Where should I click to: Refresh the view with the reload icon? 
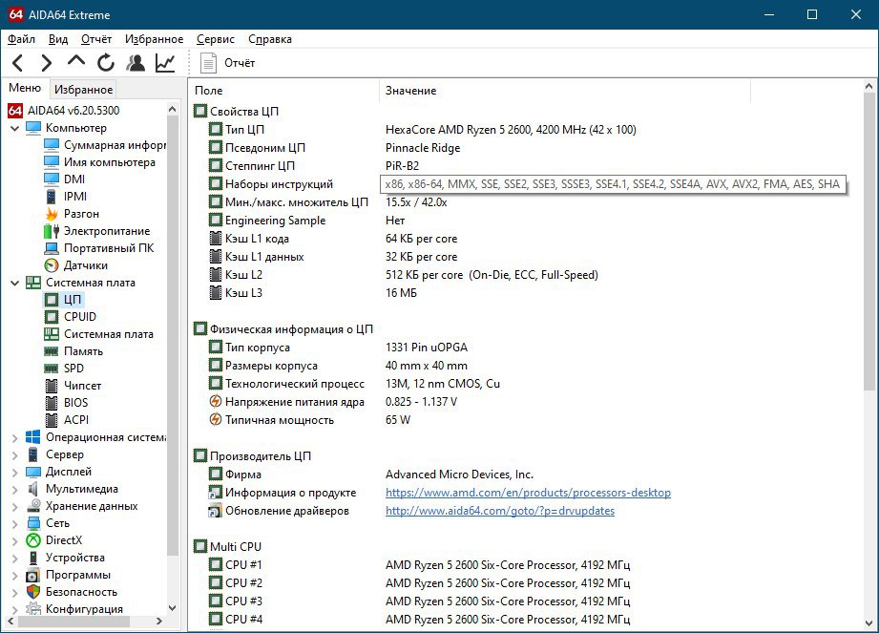click(x=106, y=63)
